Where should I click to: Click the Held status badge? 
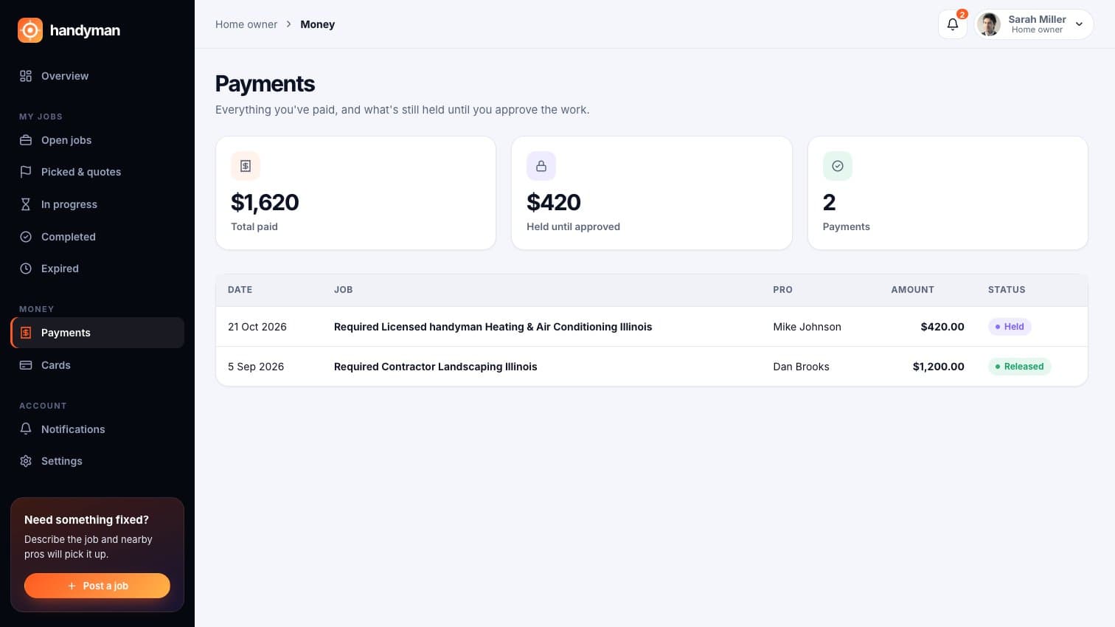tap(1010, 327)
